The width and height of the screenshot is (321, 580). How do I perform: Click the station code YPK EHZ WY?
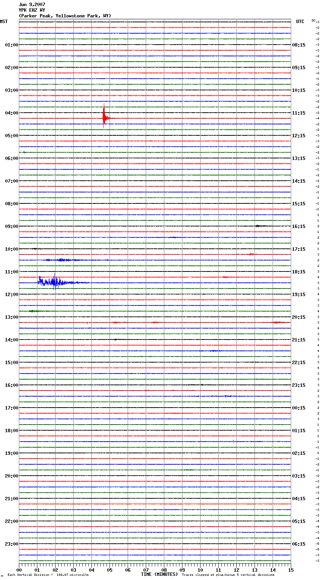[x=32, y=10]
